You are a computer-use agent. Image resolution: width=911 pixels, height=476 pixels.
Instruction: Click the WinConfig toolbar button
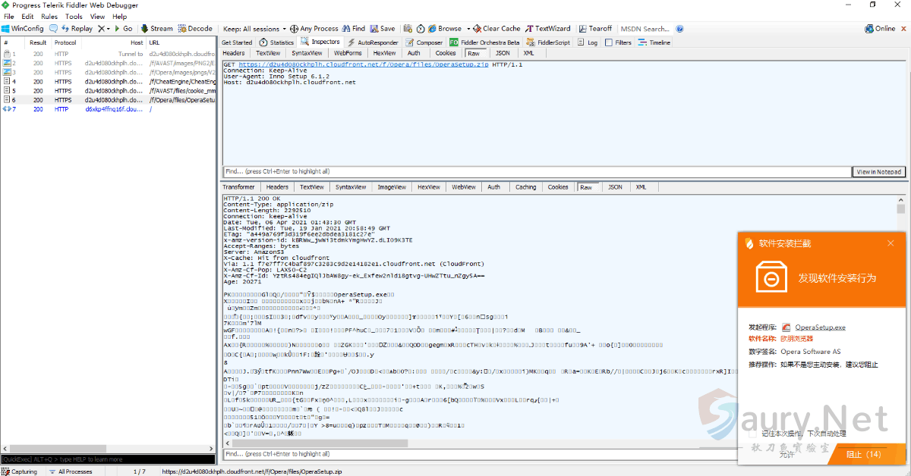pos(23,29)
